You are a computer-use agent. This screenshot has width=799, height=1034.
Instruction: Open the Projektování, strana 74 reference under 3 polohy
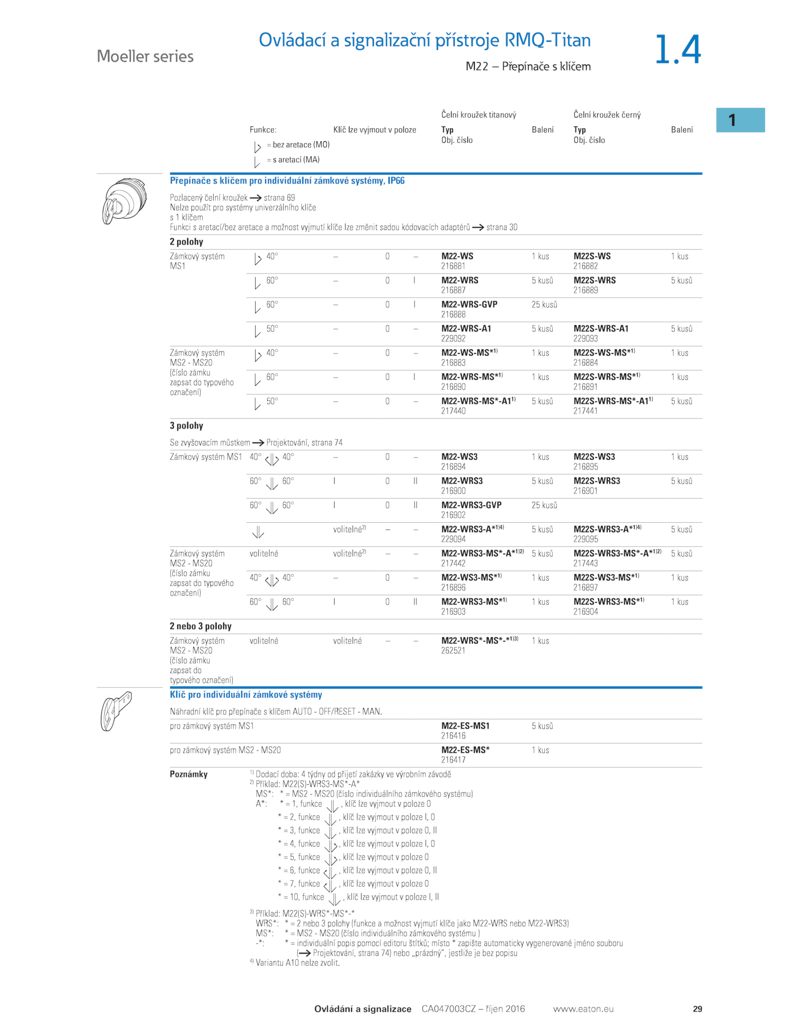tap(304, 442)
